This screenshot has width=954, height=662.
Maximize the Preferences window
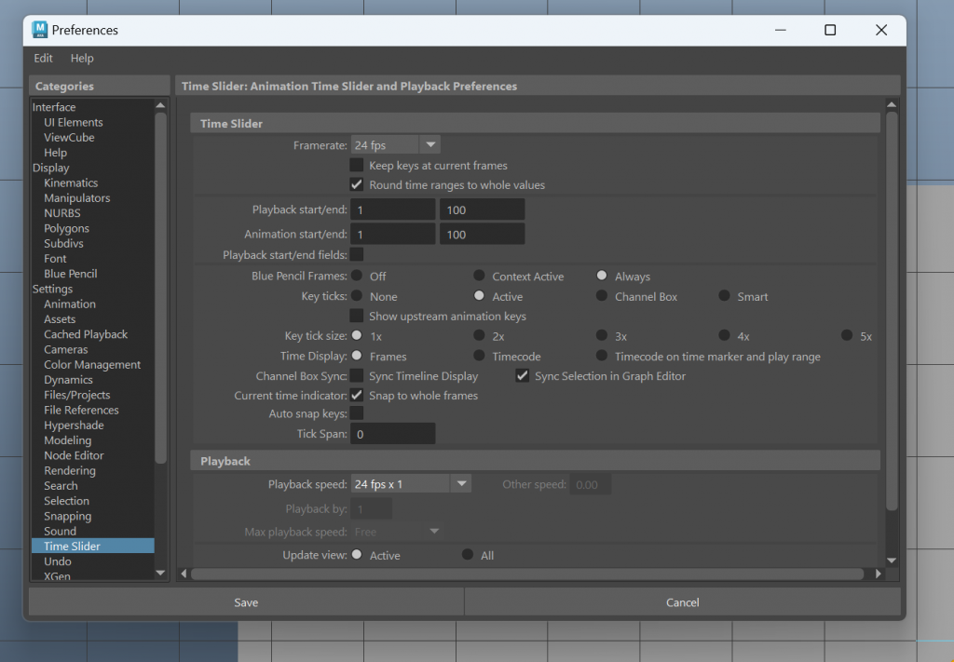coord(830,30)
